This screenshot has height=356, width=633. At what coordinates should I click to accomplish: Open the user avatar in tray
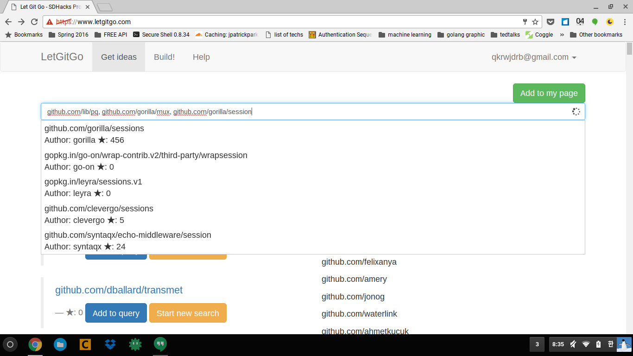click(624, 344)
